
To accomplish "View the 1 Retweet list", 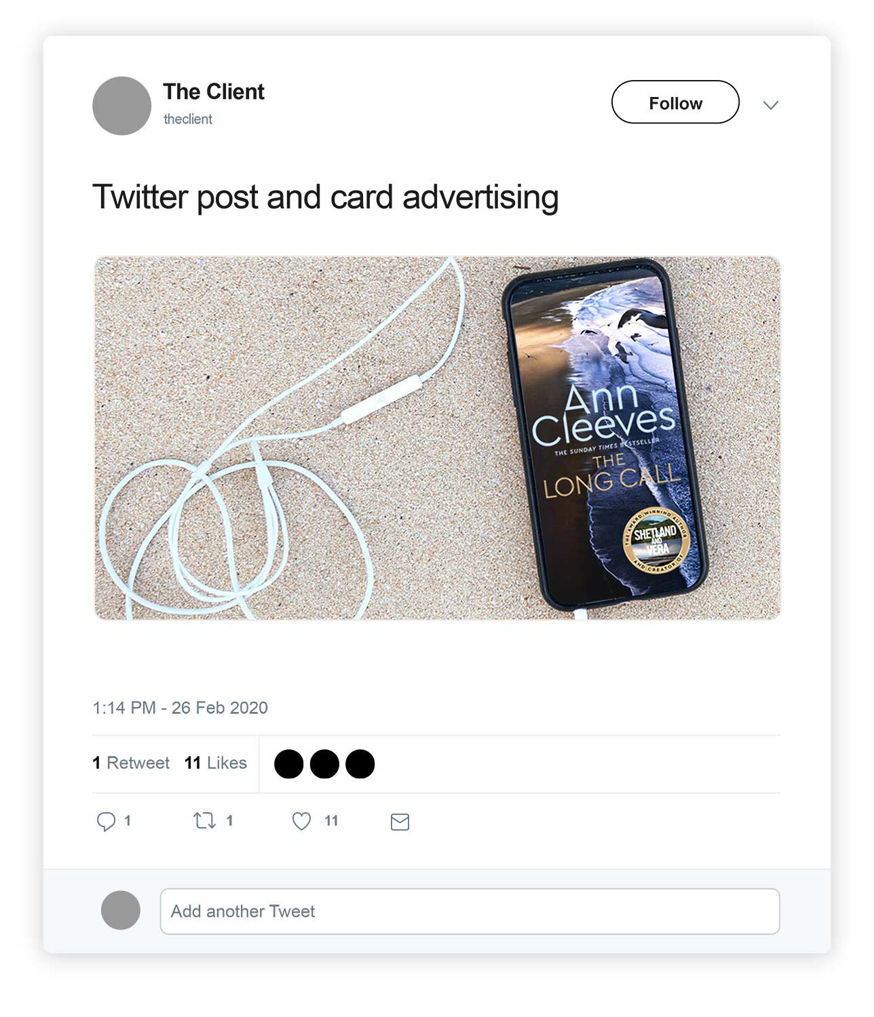I will click(x=131, y=763).
